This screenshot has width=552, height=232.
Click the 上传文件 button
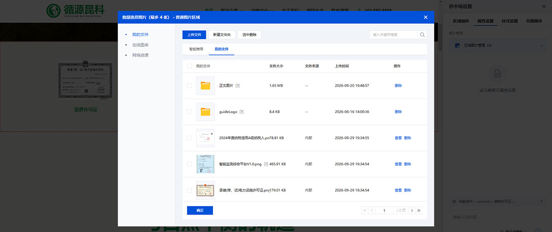pos(194,35)
